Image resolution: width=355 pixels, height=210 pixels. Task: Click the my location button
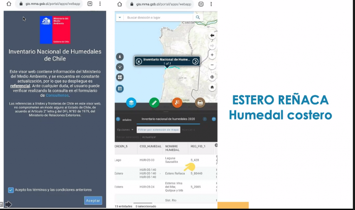click(x=212, y=77)
